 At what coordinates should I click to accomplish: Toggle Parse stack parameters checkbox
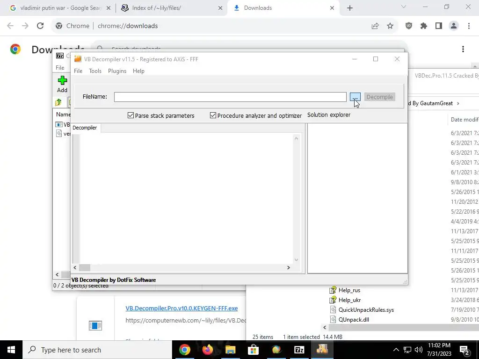pyautogui.click(x=161, y=115)
